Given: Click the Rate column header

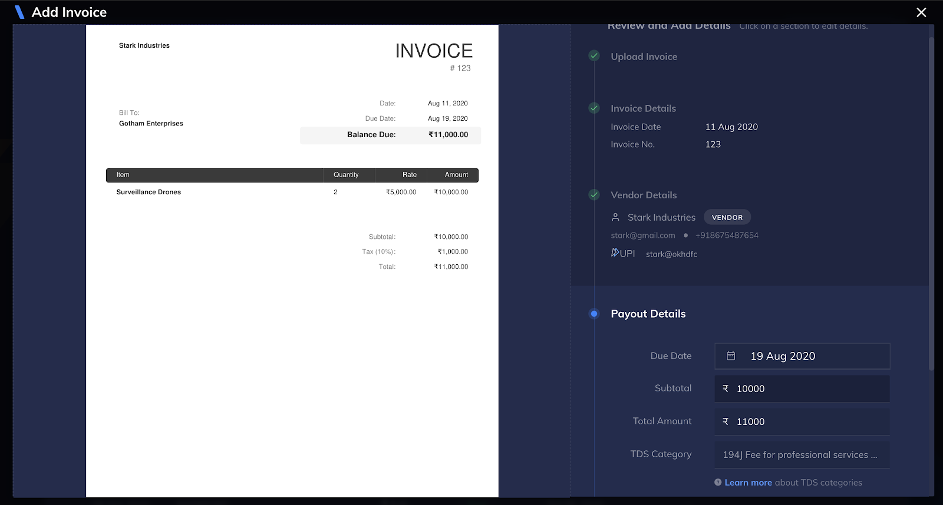Looking at the screenshot, I should tap(410, 175).
